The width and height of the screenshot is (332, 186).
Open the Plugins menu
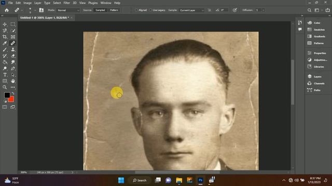point(93,3)
